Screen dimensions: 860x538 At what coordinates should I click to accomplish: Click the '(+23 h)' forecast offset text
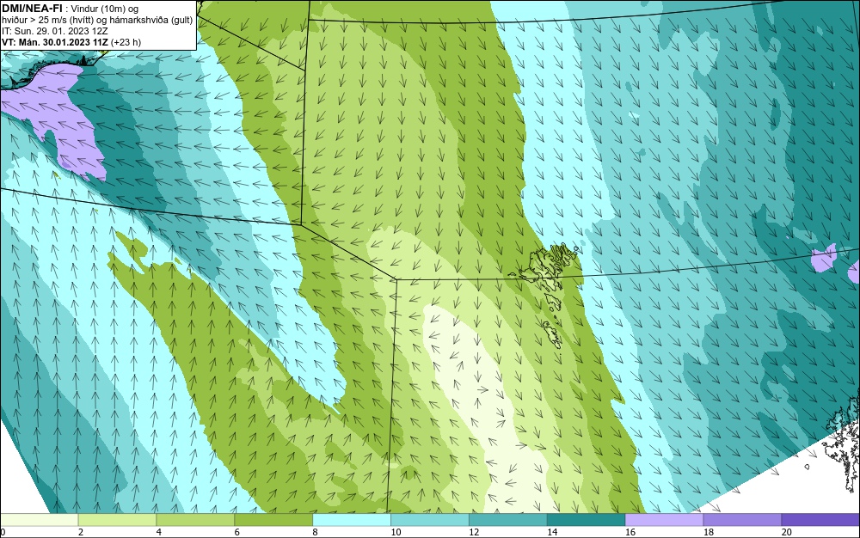coord(126,42)
